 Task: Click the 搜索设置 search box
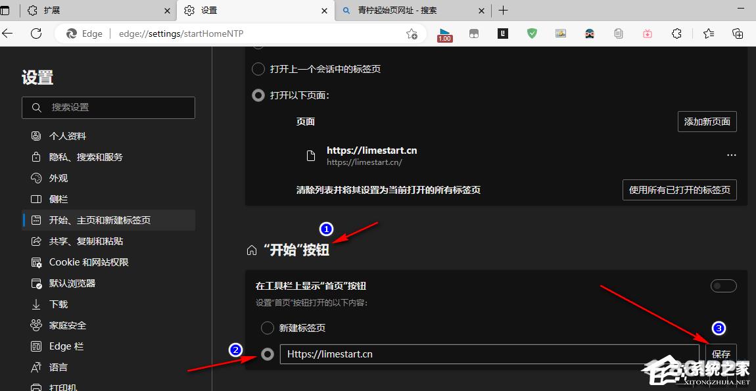click(108, 108)
